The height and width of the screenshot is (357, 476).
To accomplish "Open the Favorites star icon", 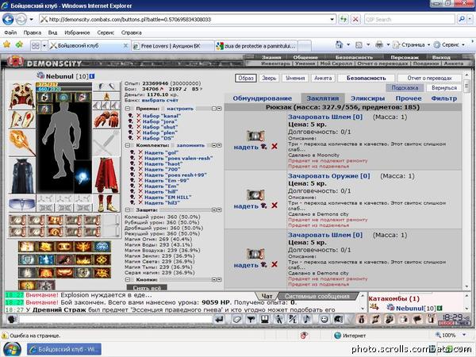I will [x=6, y=45].
